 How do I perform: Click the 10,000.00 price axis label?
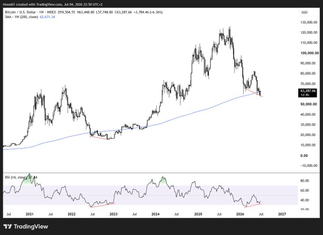pyautogui.click(x=308, y=145)
